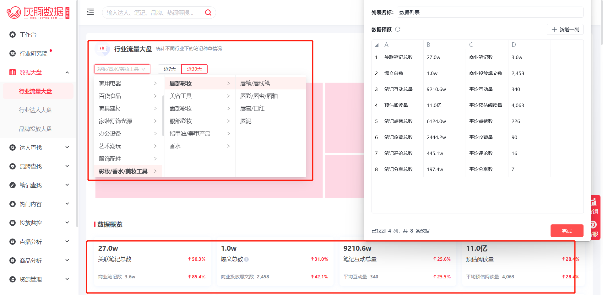Choose 唇膏/口红 in the third-level list
This screenshot has width=603, height=295.
click(x=271, y=109)
